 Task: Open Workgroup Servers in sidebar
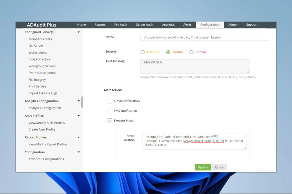[42, 66]
